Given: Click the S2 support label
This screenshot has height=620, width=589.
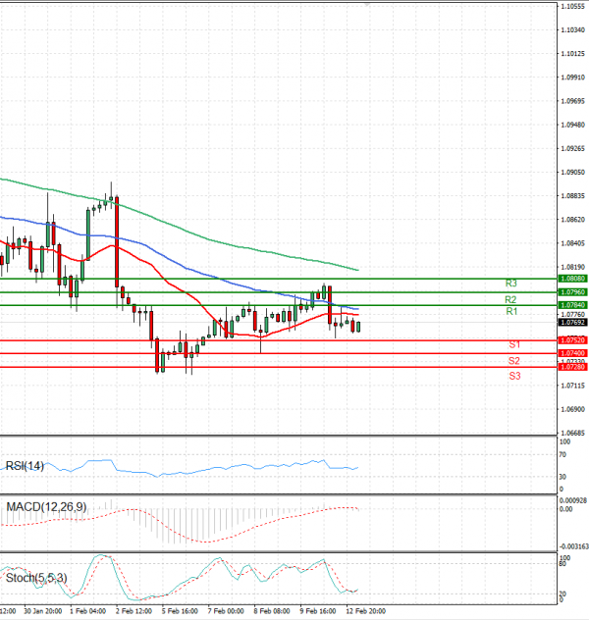Looking at the screenshot, I should (513, 361).
